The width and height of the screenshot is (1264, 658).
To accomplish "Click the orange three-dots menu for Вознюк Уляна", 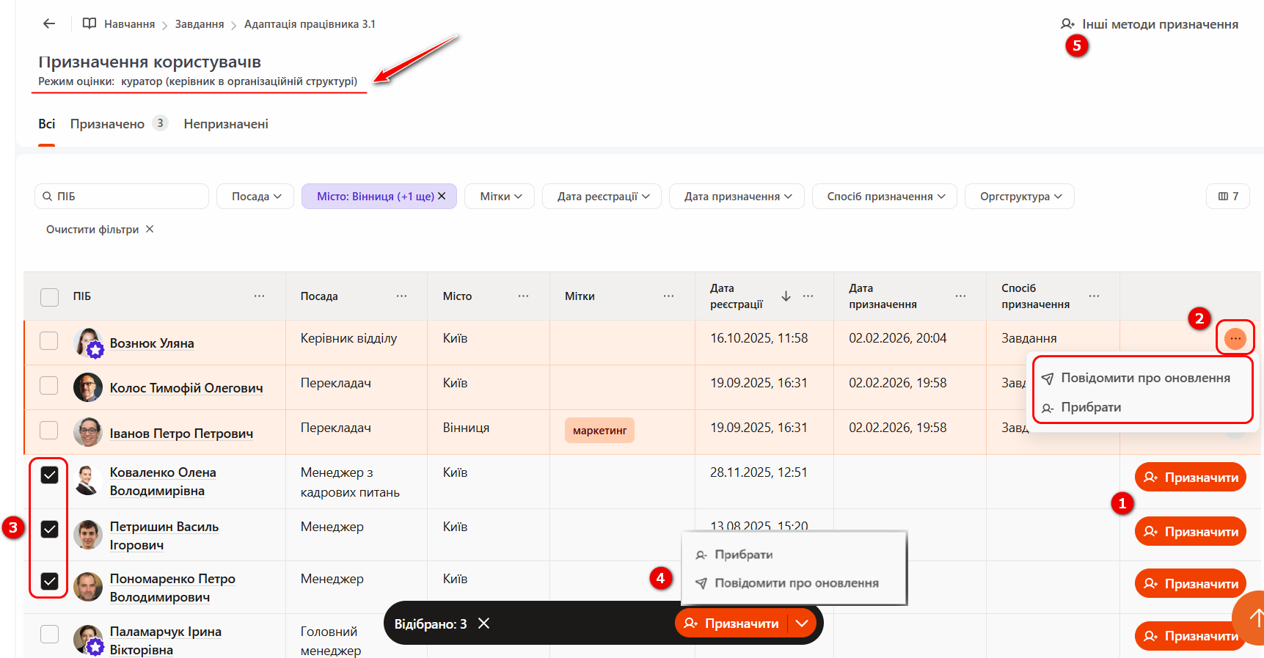I will point(1235,338).
